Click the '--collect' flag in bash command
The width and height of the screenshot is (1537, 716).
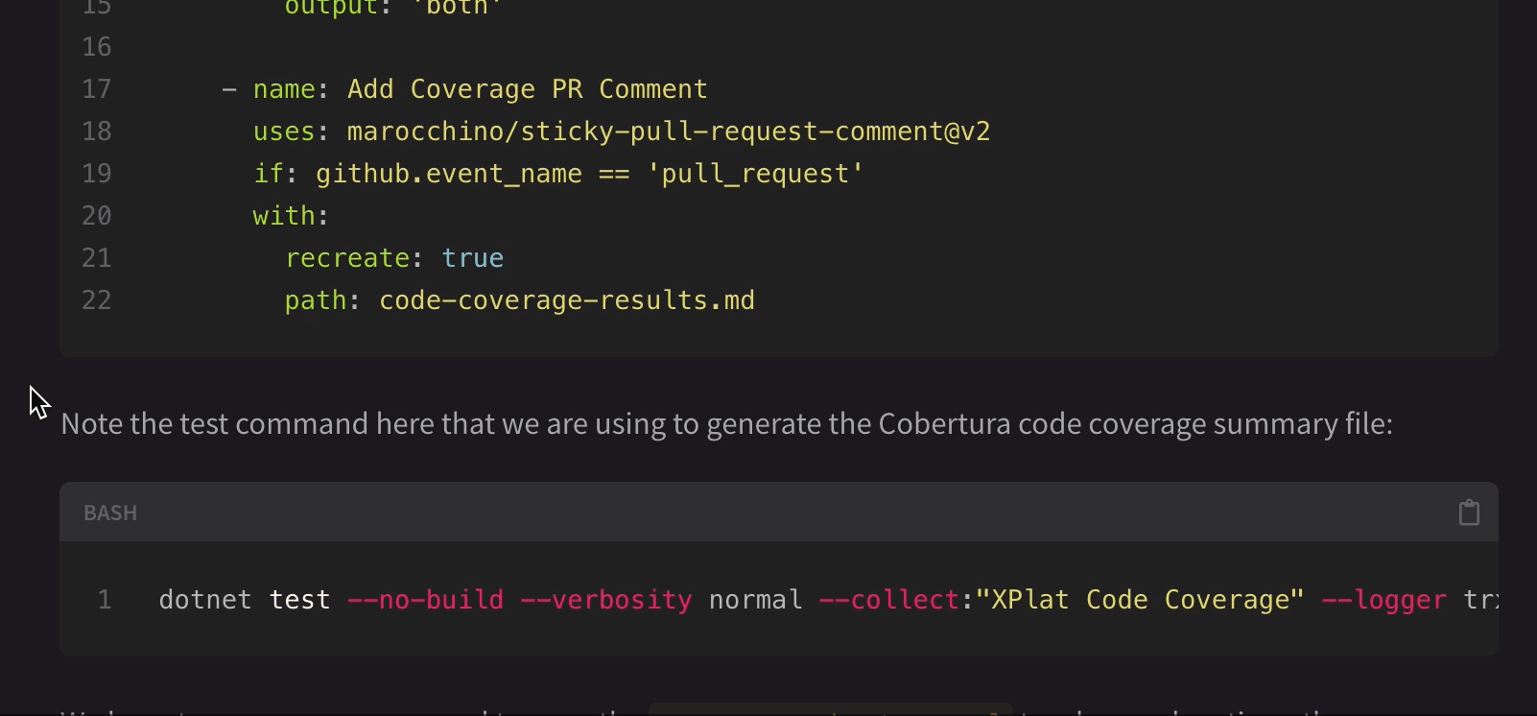point(888,600)
